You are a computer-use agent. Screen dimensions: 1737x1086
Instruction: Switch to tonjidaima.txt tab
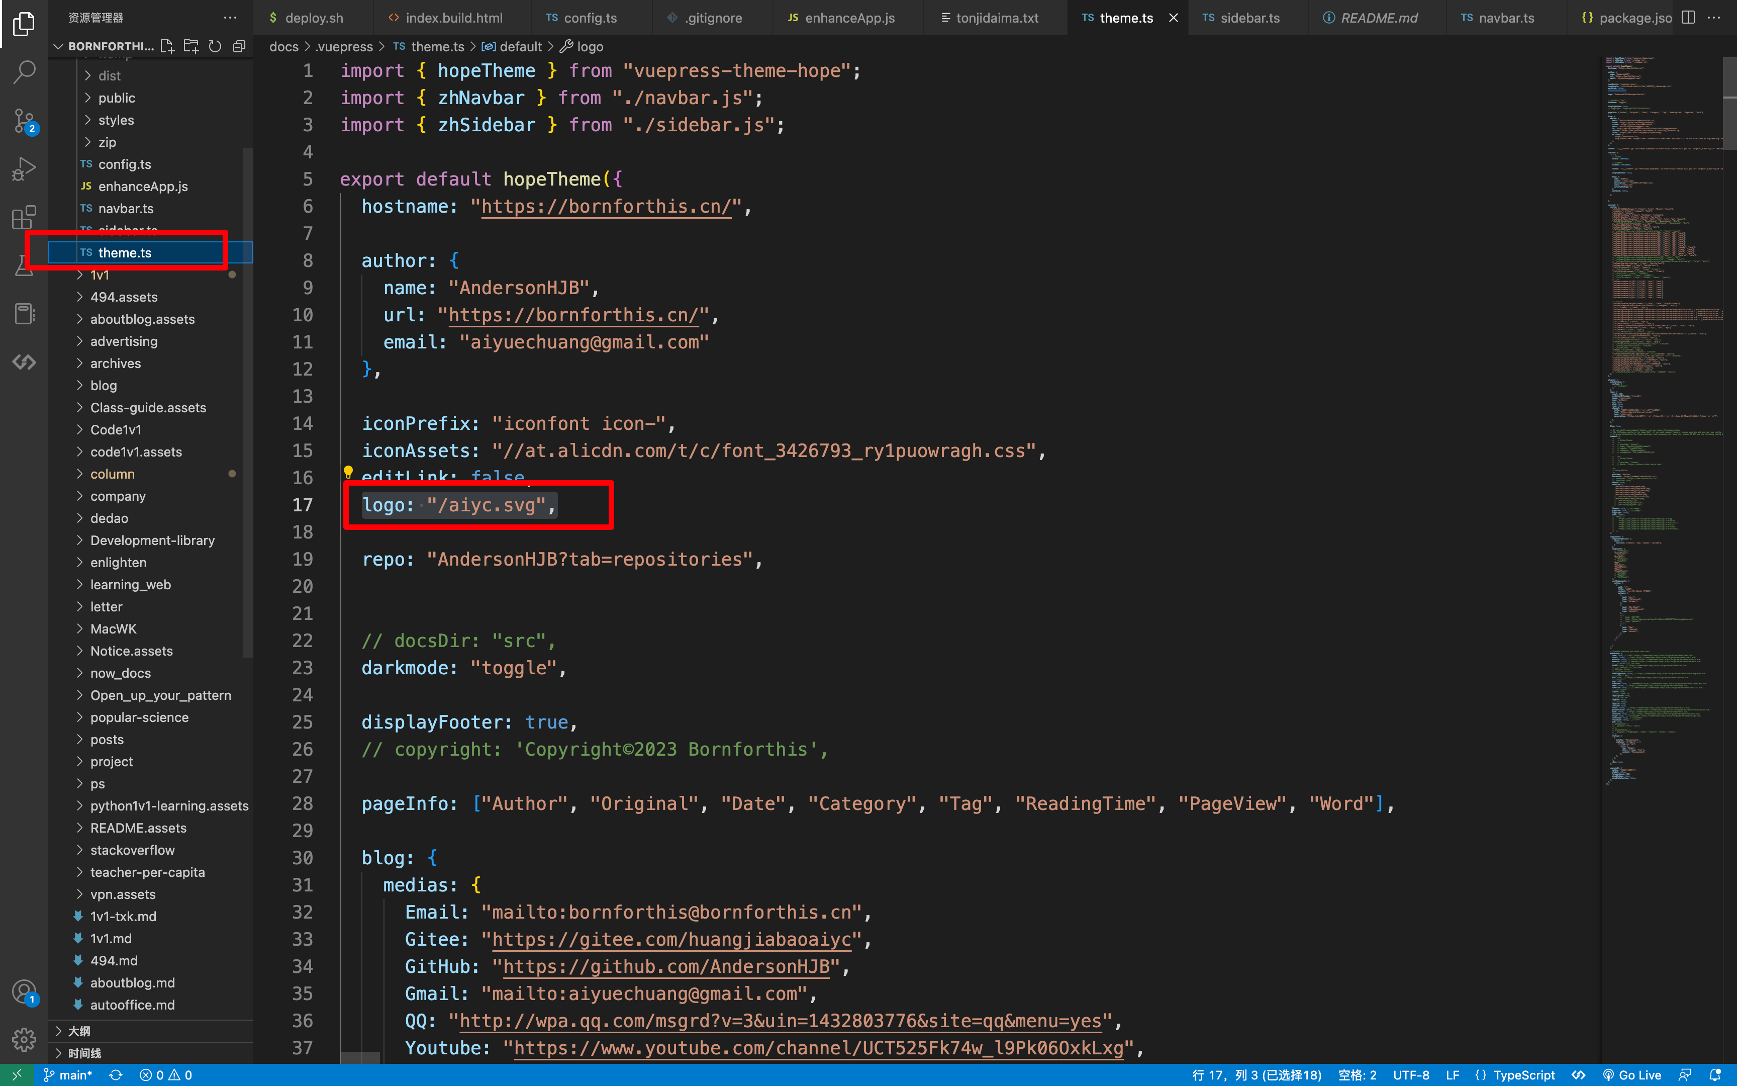996,17
